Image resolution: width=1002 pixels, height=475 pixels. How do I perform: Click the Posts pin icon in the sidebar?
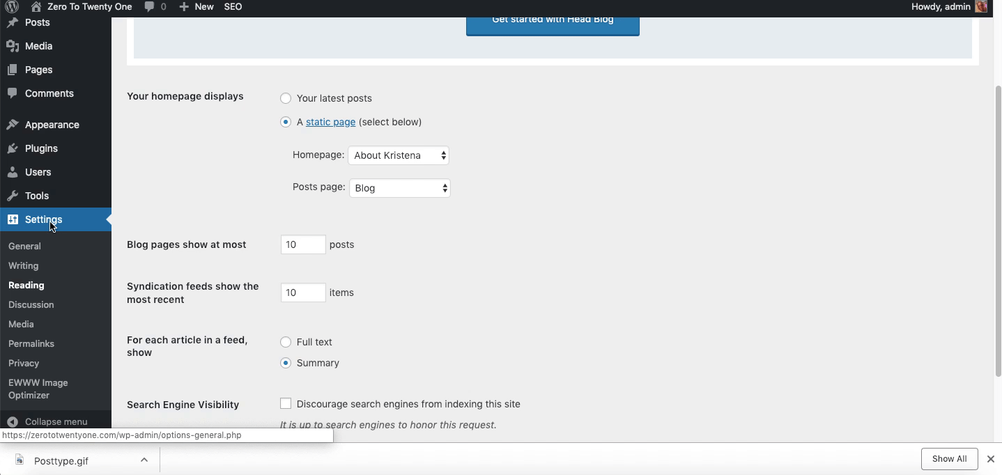point(13,22)
